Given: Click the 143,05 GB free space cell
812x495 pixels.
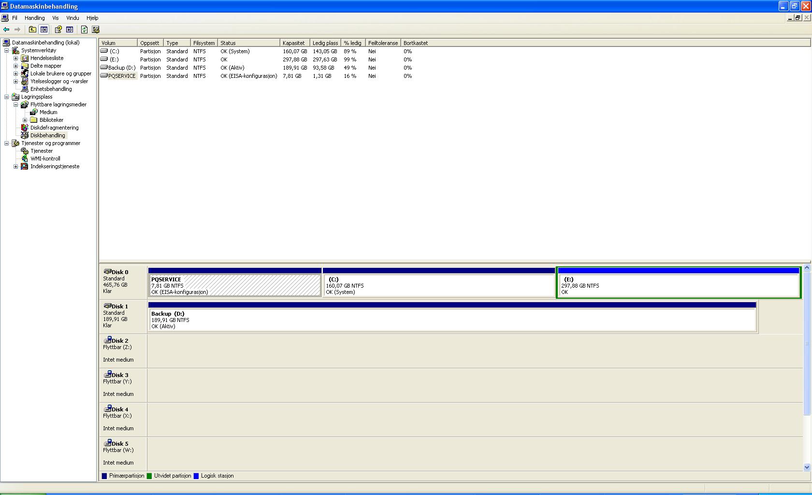Looking at the screenshot, I should click(x=325, y=51).
